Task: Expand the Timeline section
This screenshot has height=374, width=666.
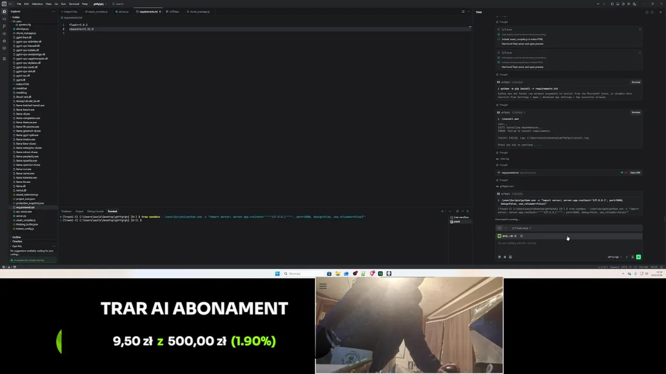Action: (x=17, y=242)
